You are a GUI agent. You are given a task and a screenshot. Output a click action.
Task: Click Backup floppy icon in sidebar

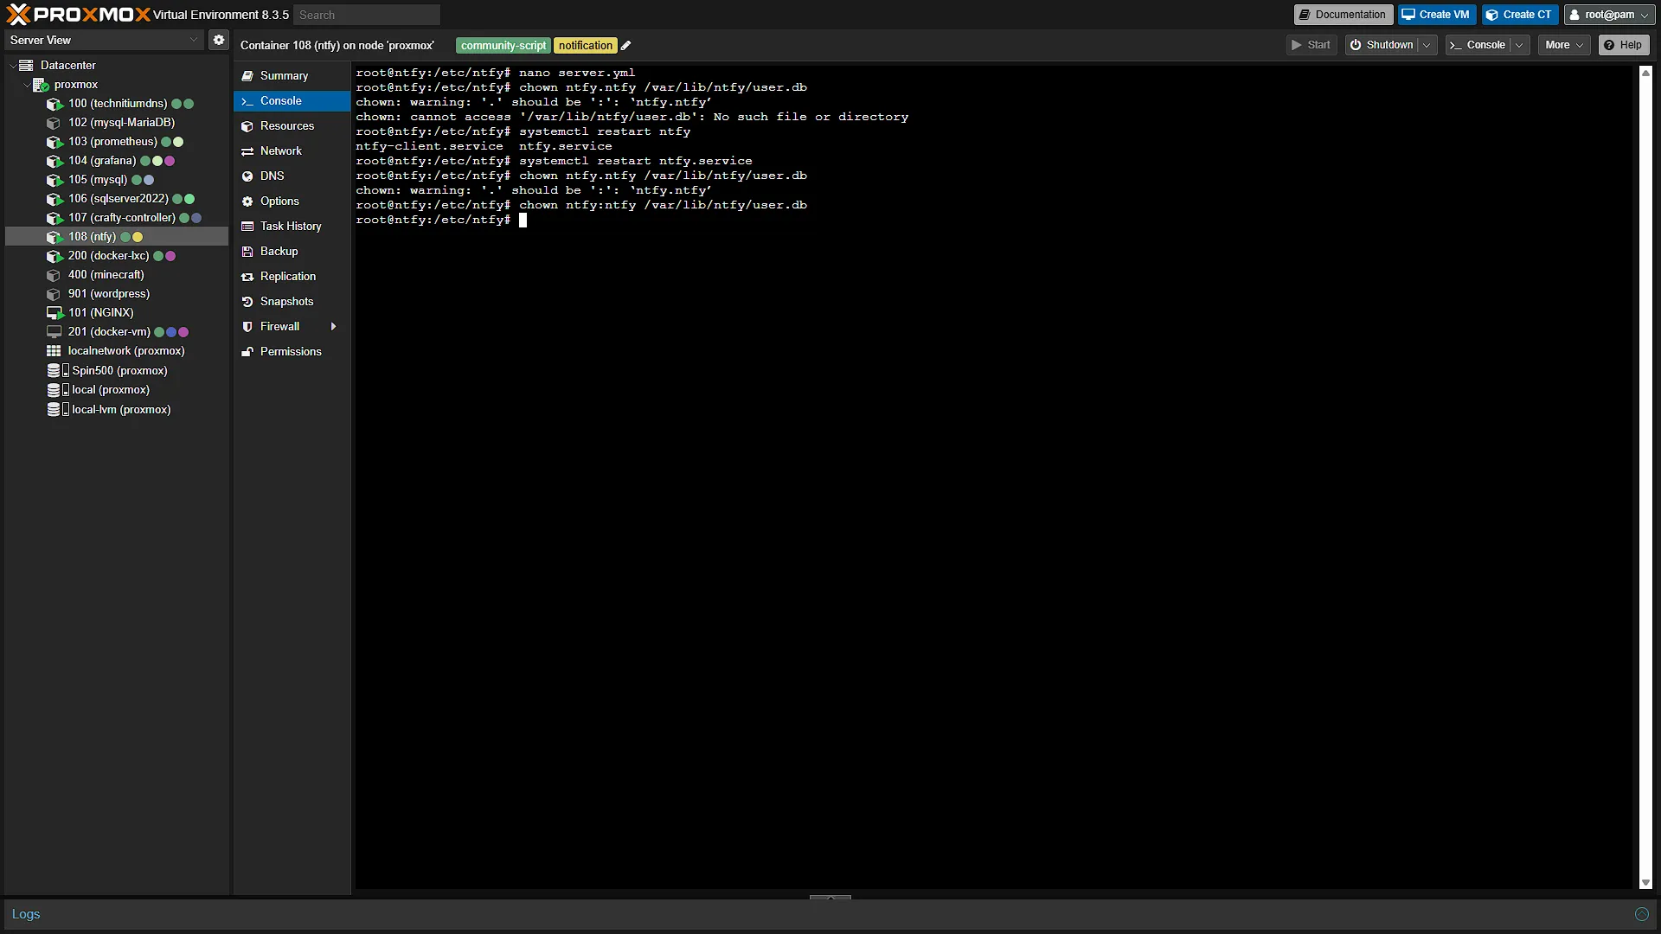coord(247,252)
